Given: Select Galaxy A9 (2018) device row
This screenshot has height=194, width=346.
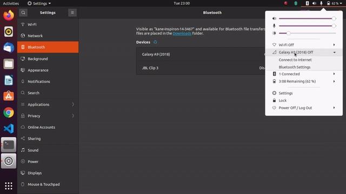Looking at the screenshot, I should [x=201, y=54].
